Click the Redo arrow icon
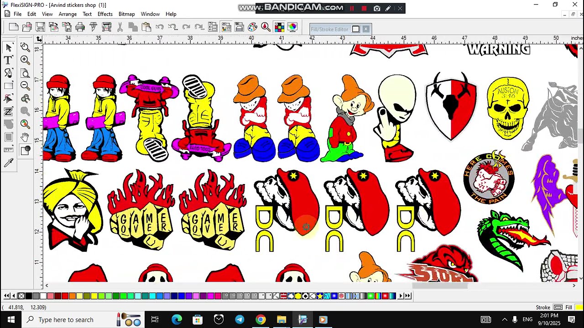The image size is (584, 328). 186,27
